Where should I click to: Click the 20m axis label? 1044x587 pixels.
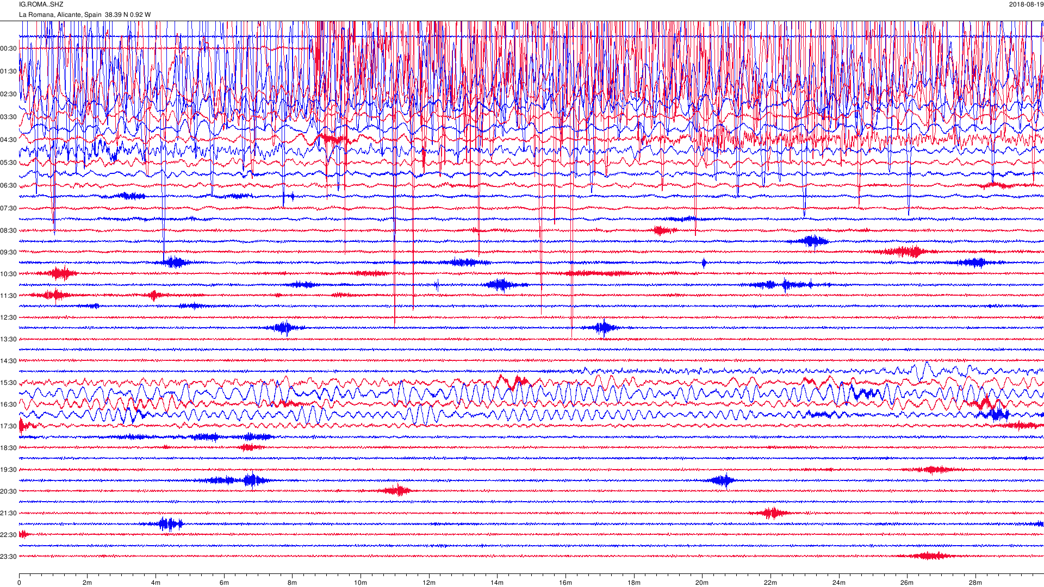click(702, 583)
